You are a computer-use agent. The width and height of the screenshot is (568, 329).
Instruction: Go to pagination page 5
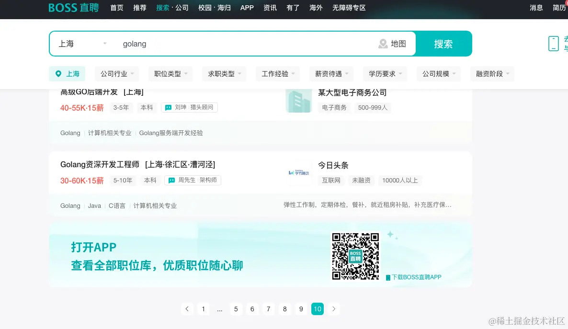coord(236,309)
